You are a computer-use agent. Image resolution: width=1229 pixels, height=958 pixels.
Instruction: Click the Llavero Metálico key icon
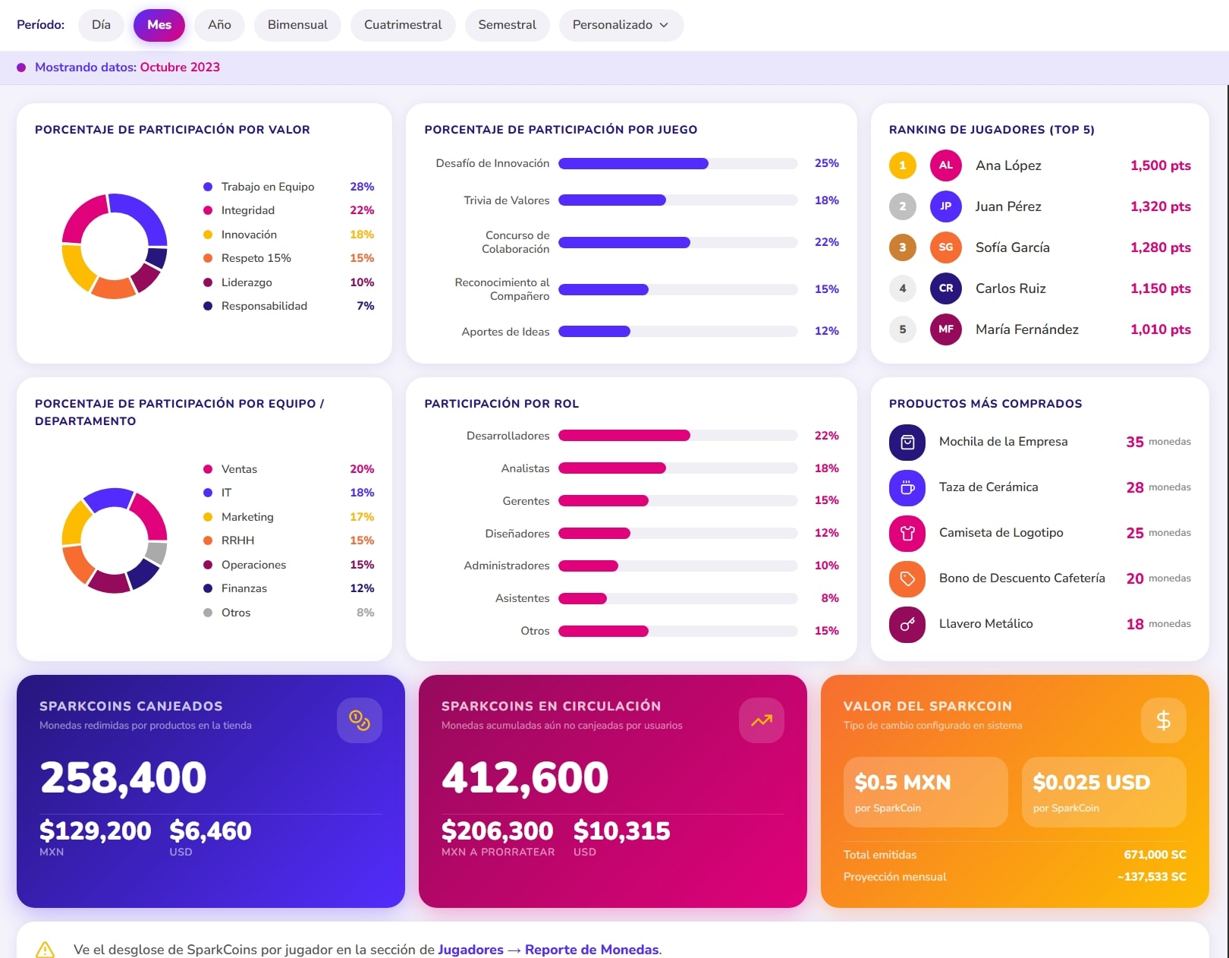(x=907, y=625)
